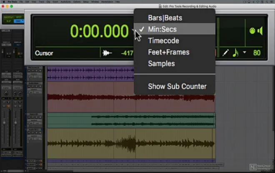The width and height of the screenshot is (275, 173).
Task: Click the green speaker icon in counter display
Action: coord(260,31)
